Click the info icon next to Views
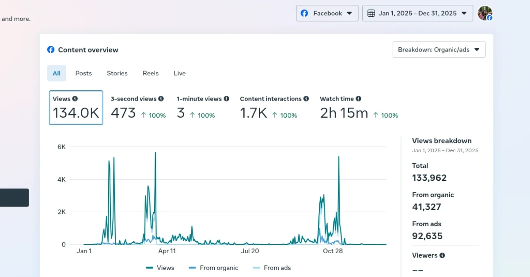The height and width of the screenshot is (277, 530). click(75, 99)
